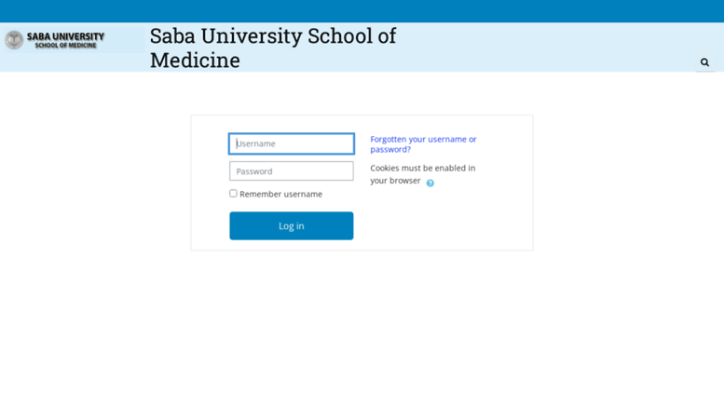
Task: Click the Cookies must be enabled text
Action: tap(422, 174)
